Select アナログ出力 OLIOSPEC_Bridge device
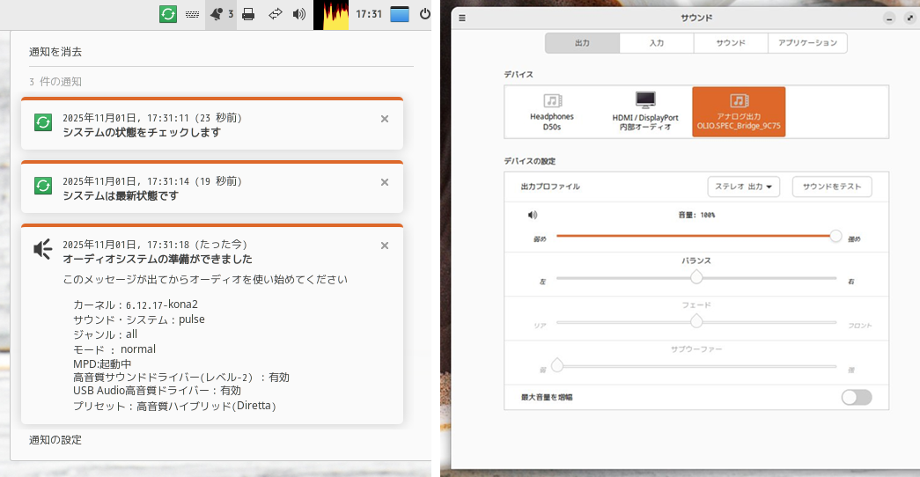Image resolution: width=920 pixels, height=477 pixels. [739, 112]
